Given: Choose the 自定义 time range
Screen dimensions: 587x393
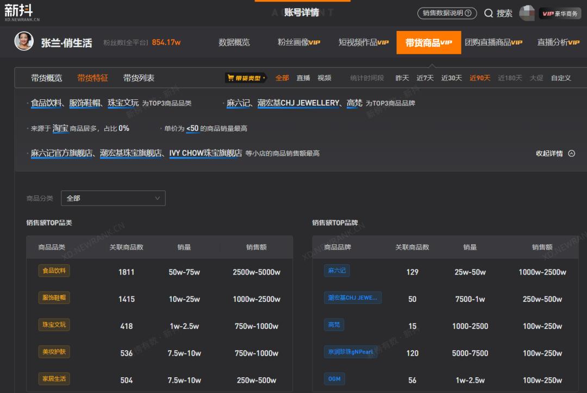Looking at the screenshot, I should 561,78.
